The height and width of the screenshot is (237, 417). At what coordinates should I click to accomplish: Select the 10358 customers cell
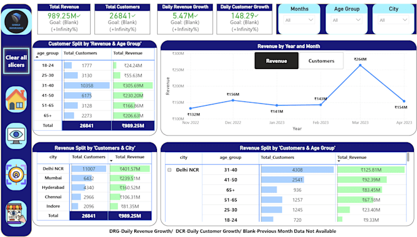pyautogui.click(x=86, y=86)
